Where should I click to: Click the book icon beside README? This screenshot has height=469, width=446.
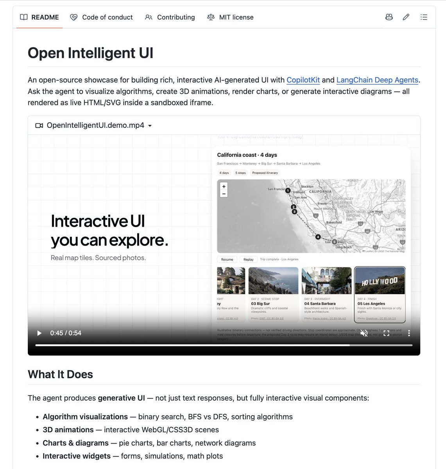coord(24,17)
